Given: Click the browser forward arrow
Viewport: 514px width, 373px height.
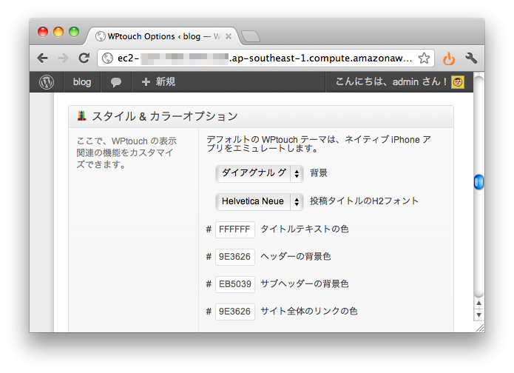Looking at the screenshot, I should pos(63,58).
